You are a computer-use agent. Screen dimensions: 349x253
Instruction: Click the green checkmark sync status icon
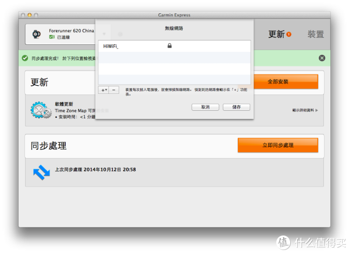[x=25, y=58]
